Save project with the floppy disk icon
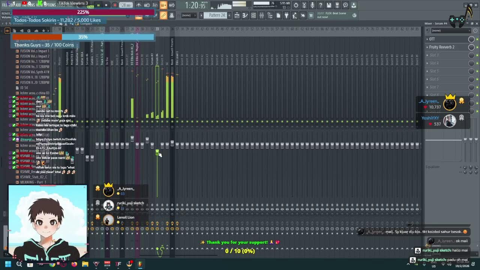 (329, 5)
